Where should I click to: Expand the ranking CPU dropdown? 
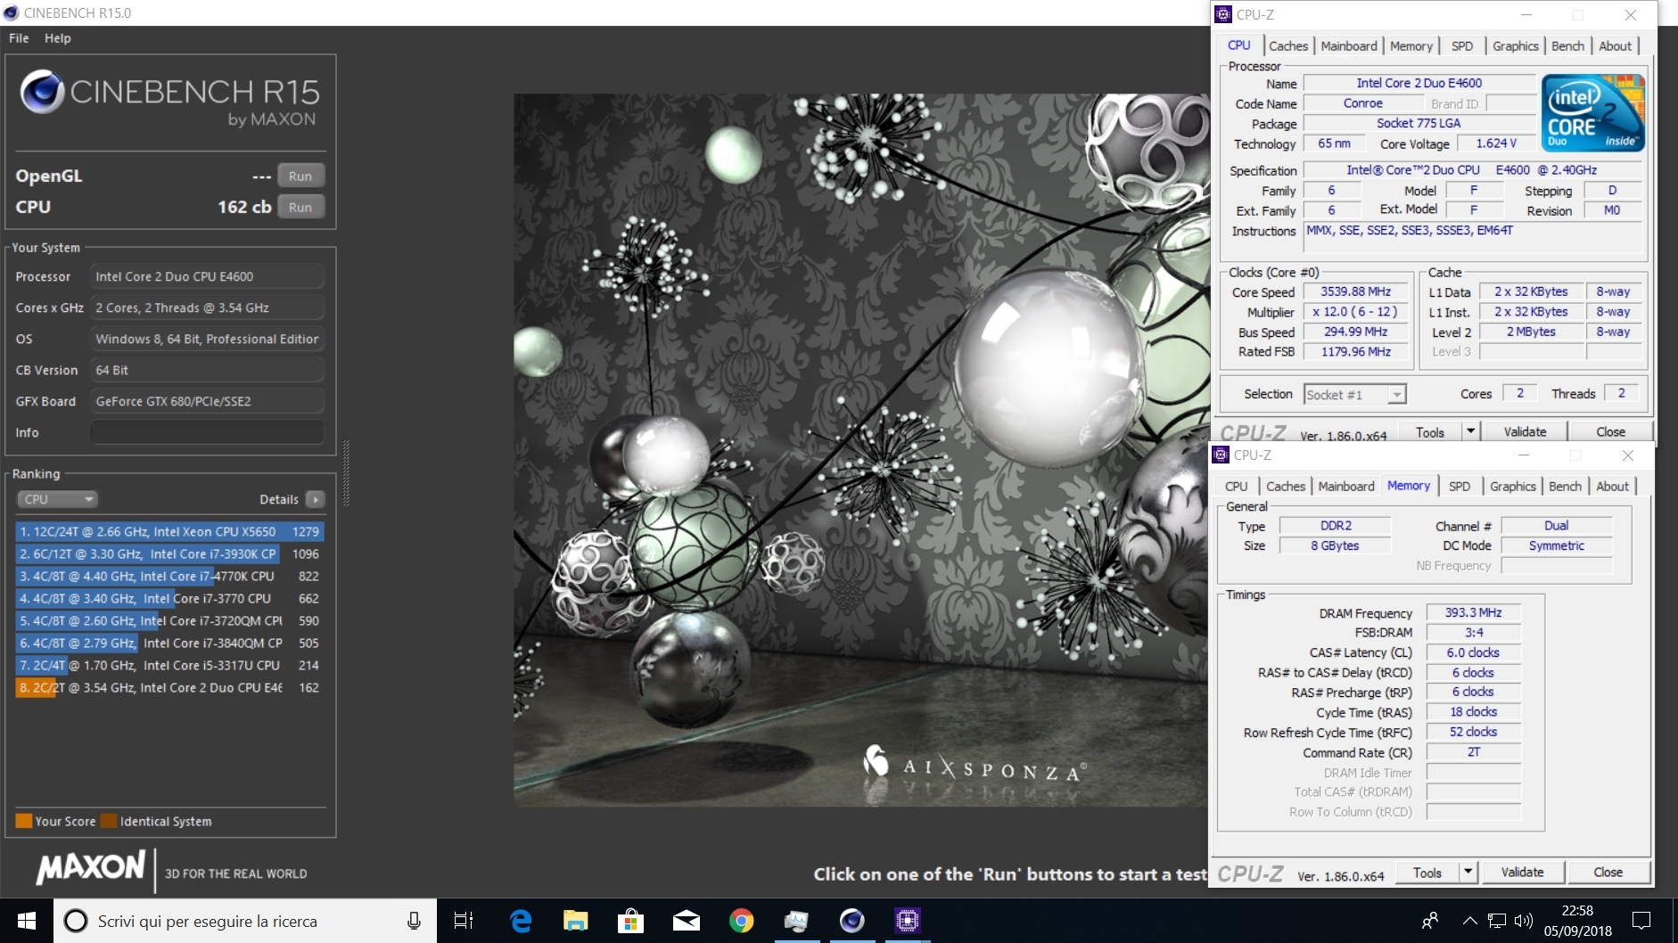click(x=56, y=499)
